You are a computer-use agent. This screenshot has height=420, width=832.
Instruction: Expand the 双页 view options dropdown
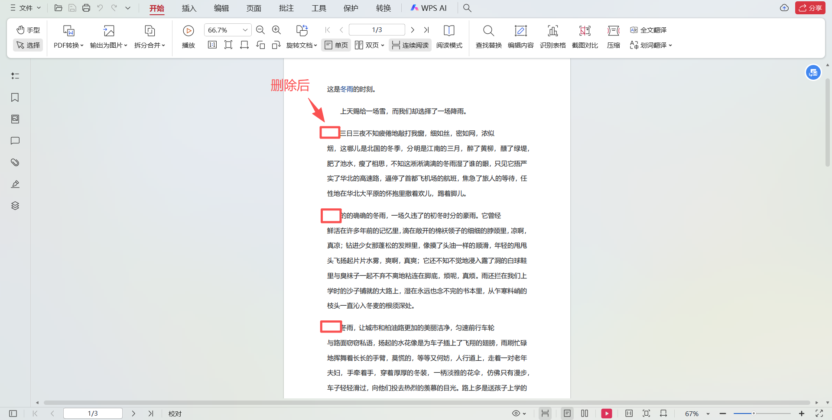click(369, 45)
